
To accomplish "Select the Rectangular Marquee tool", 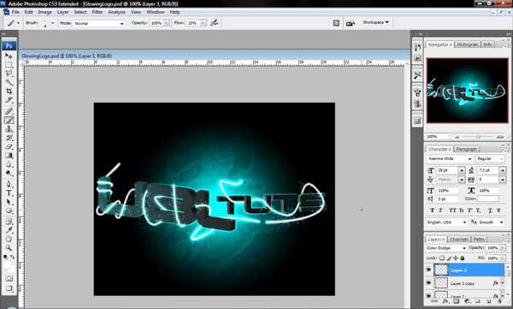I will pyautogui.click(x=9, y=64).
